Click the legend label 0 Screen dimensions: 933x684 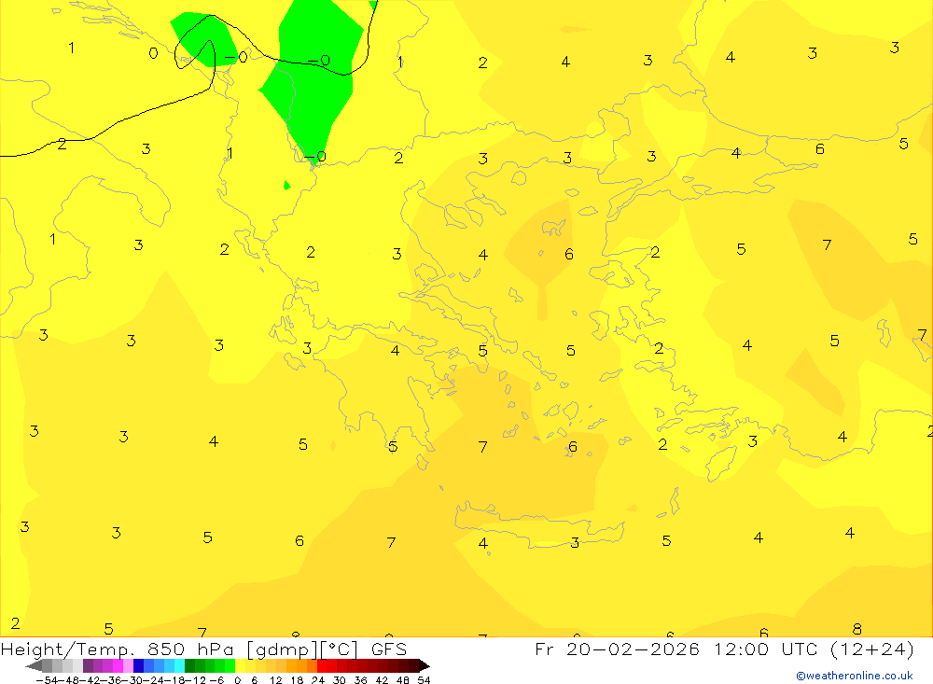tap(238, 680)
